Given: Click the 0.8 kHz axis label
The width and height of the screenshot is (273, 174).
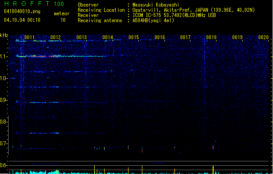Looking at the screenshot, I should (x=4, y=122).
